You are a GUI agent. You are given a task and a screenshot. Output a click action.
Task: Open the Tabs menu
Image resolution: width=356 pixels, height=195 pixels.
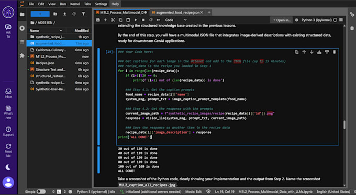coord(87,4)
